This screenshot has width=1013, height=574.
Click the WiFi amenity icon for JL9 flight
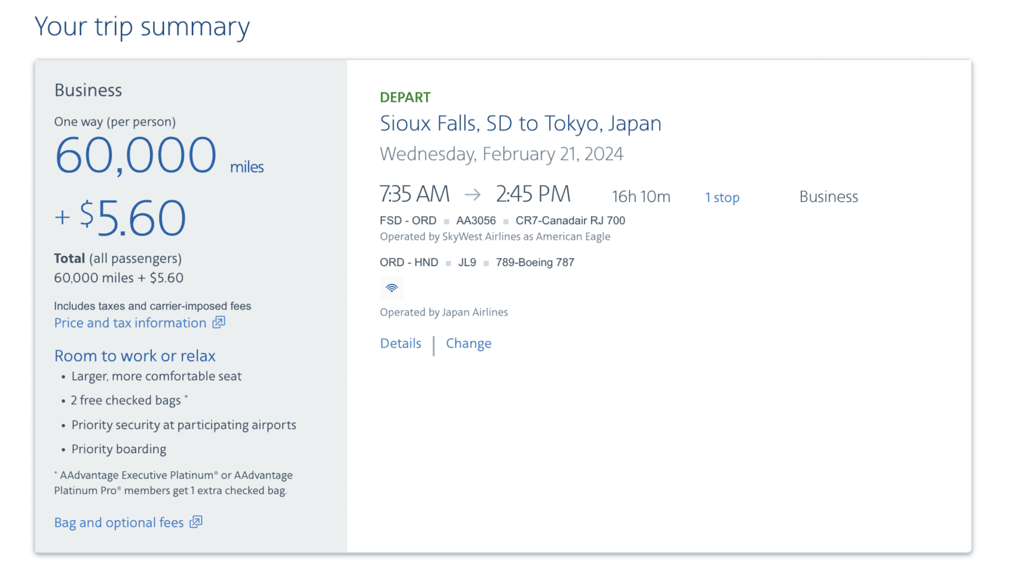pos(392,288)
